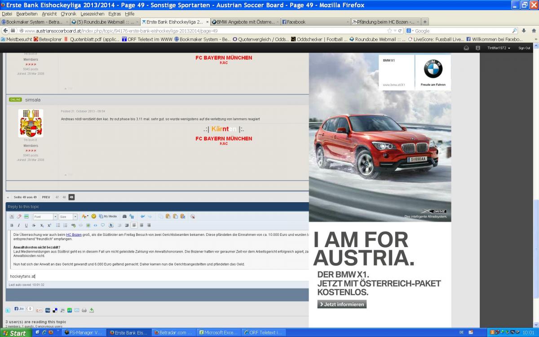
Task: Apply subscript formatting in the editor
Action: [x=42, y=225]
